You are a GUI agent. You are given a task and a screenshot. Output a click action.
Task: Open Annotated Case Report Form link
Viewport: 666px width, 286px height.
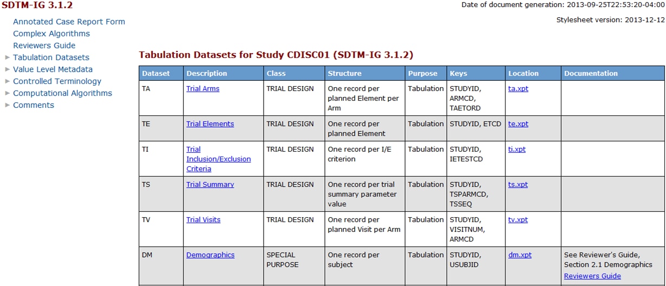[x=69, y=22]
